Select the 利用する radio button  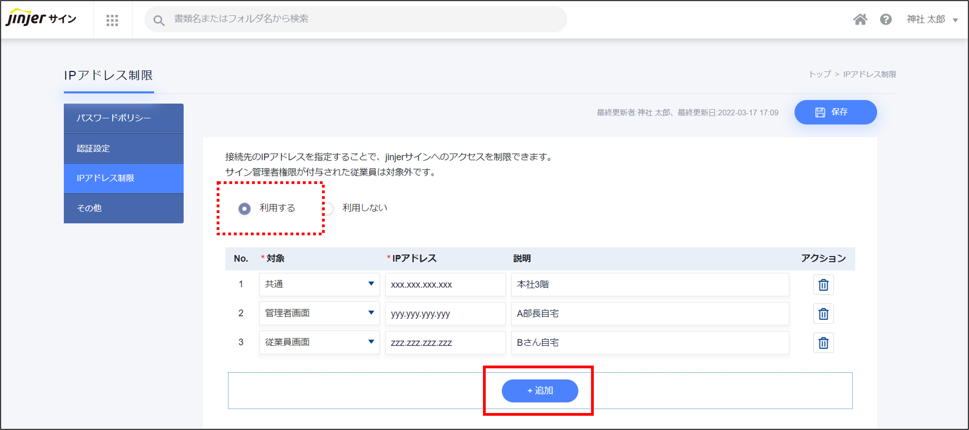click(x=244, y=208)
